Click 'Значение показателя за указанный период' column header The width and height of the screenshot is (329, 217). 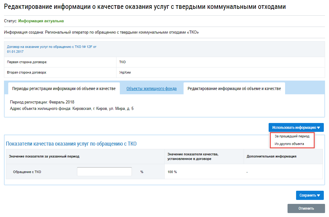(x=44, y=156)
